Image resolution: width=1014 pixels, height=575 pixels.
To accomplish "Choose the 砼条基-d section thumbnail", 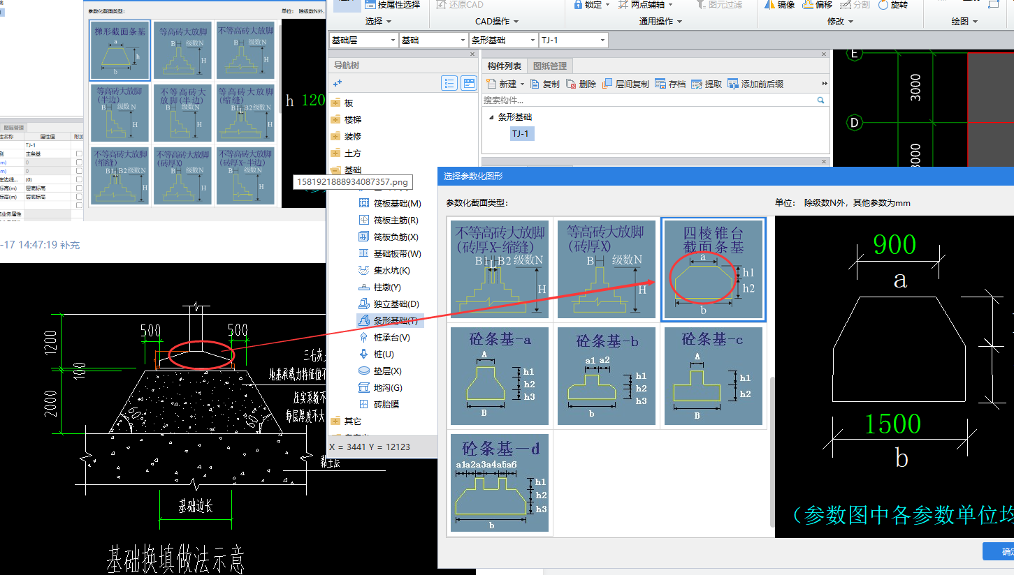I will [x=501, y=482].
